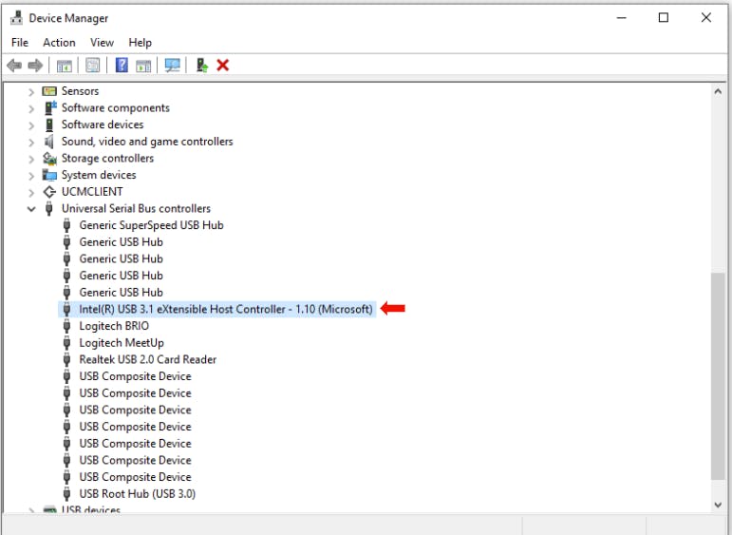Click the System devices label

(x=99, y=175)
